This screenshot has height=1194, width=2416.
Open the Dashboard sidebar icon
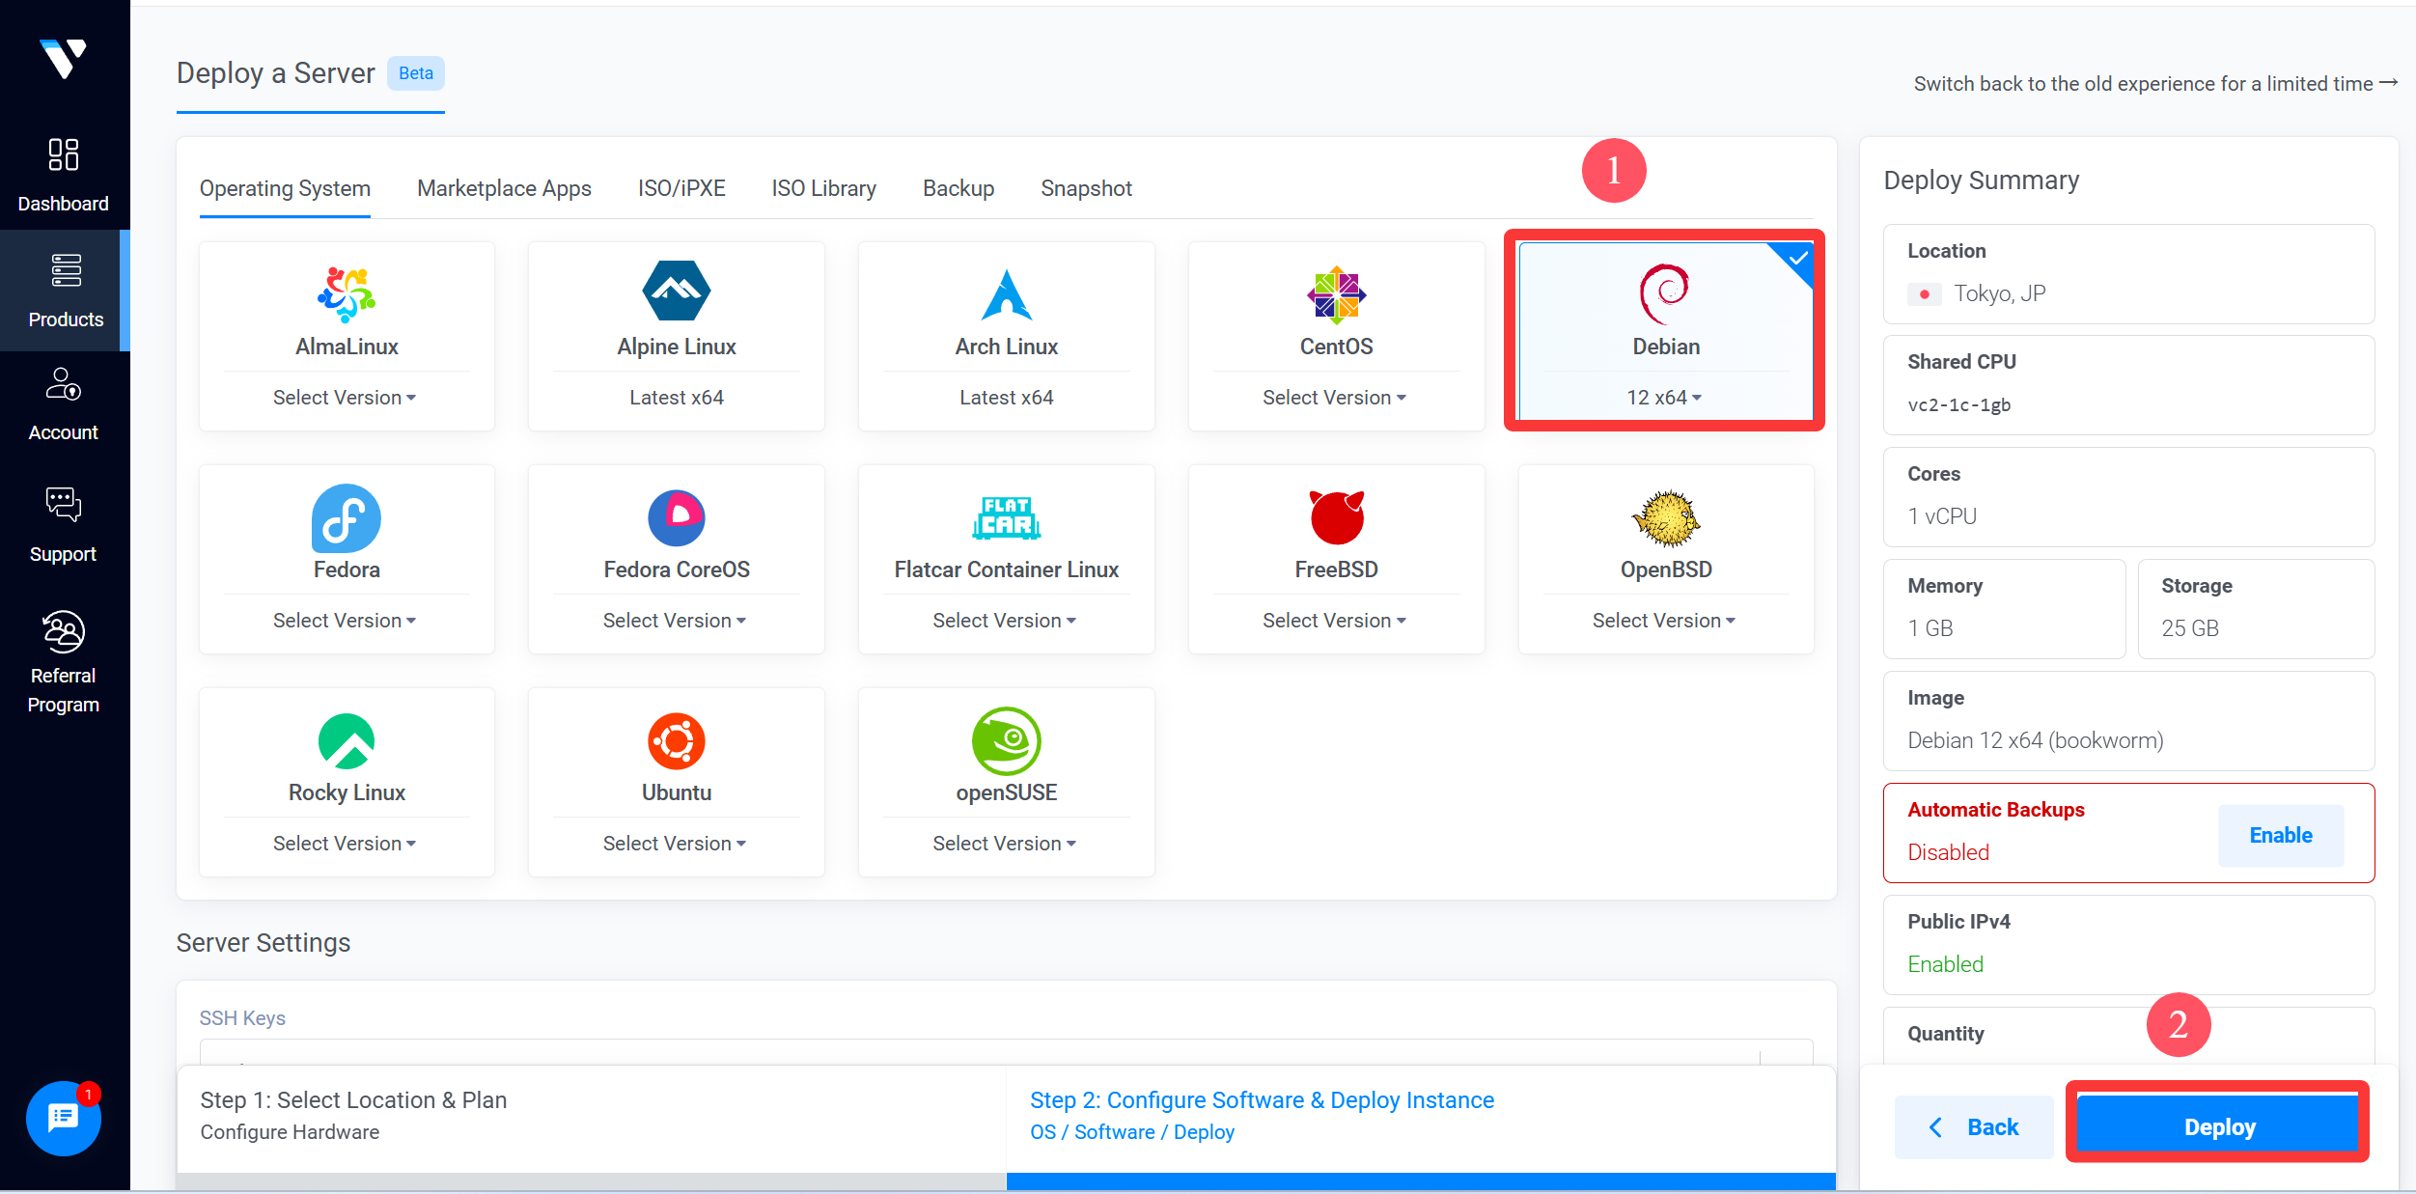point(64,154)
